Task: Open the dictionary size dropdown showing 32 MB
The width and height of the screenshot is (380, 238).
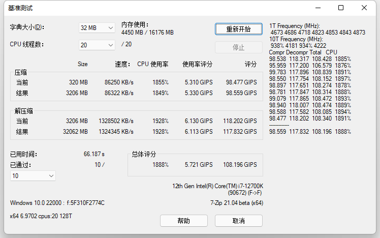Action: pos(97,28)
